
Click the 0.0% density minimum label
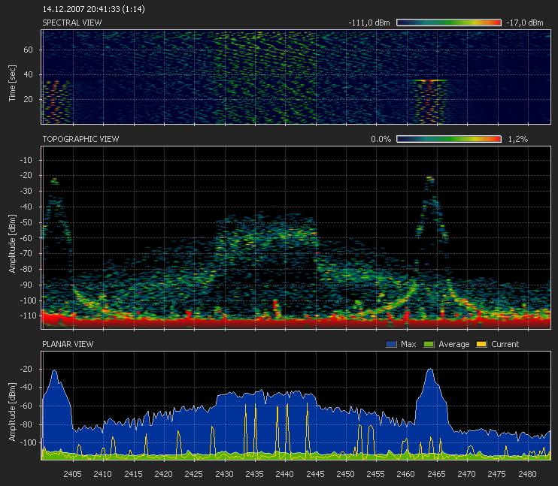tap(381, 139)
